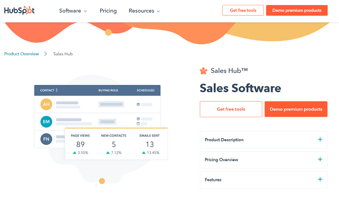Sort by the CONTACT column arrows
The width and height of the screenshot is (339, 198).
pos(57,90)
